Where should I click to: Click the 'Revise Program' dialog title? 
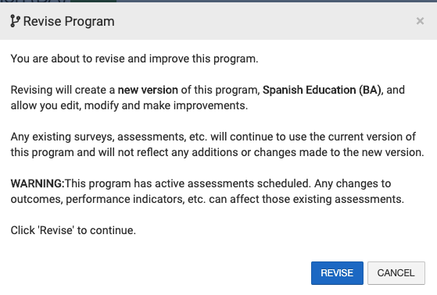(x=69, y=21)
